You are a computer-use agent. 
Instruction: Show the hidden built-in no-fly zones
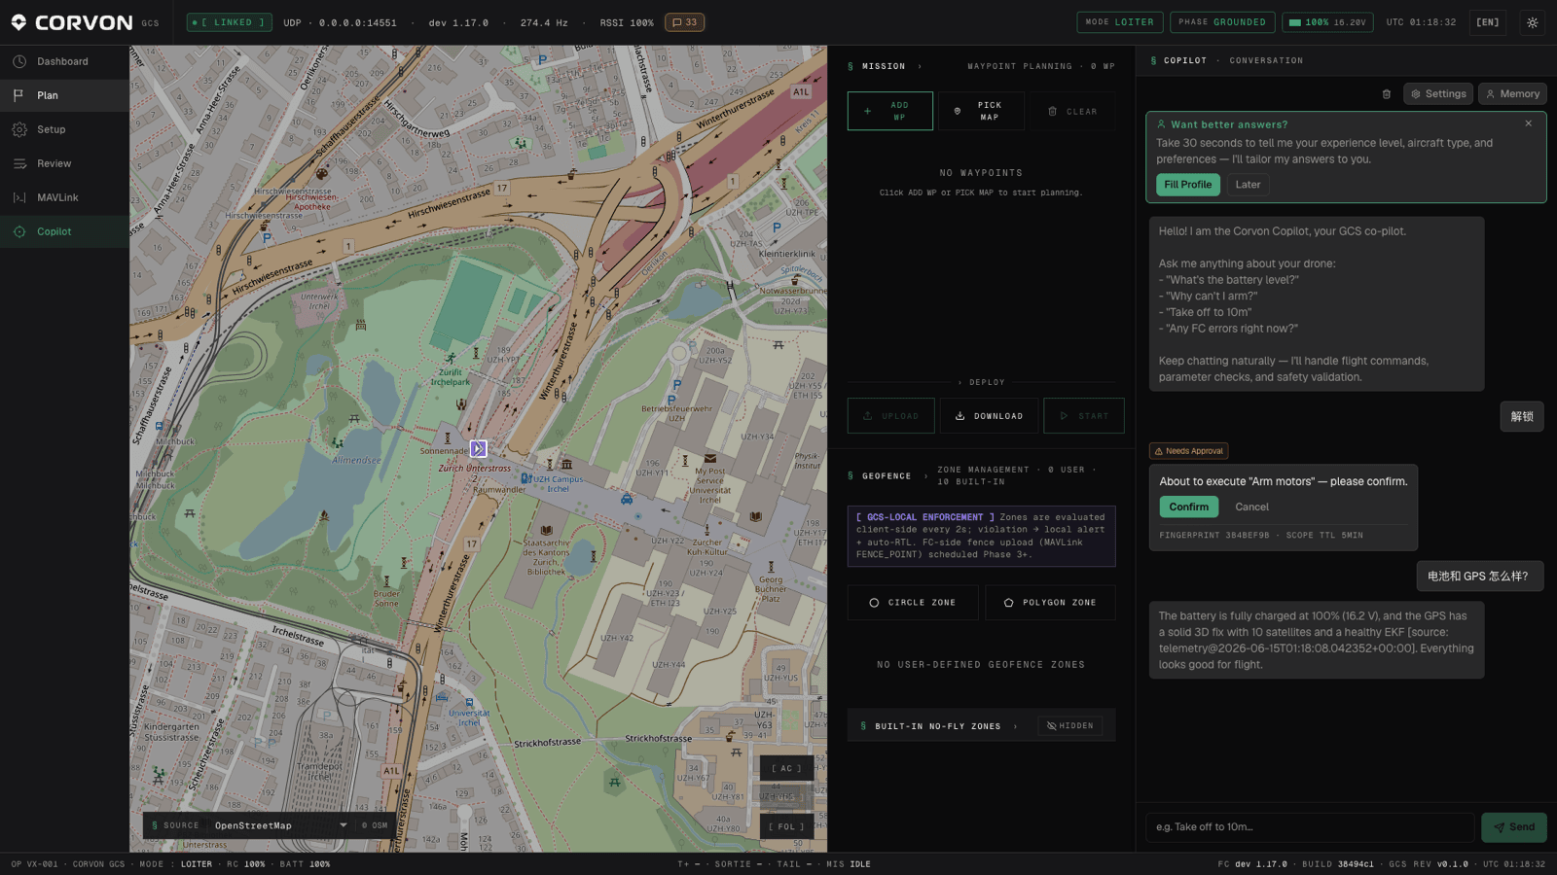tap(1069, 725)
